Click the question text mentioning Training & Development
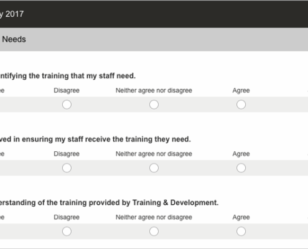This screenshot has height=249, width=308. click(x=109, y=202)
